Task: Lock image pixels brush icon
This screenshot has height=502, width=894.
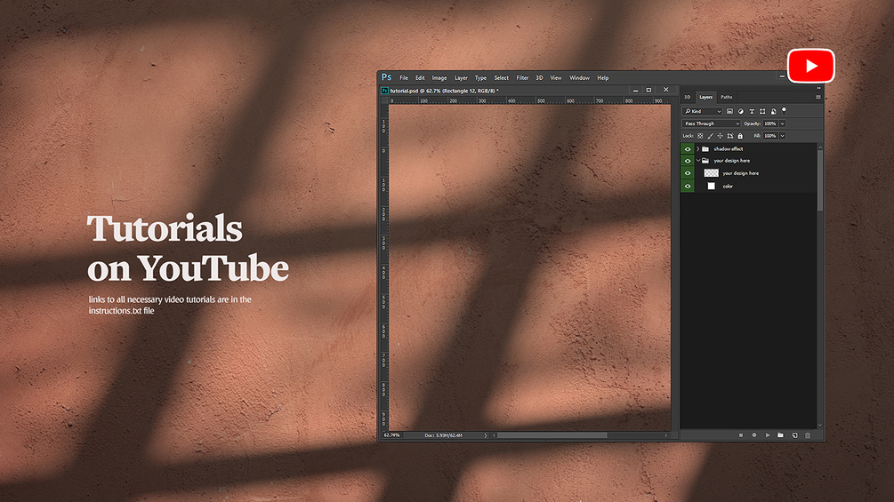Action: pos(711,136)
